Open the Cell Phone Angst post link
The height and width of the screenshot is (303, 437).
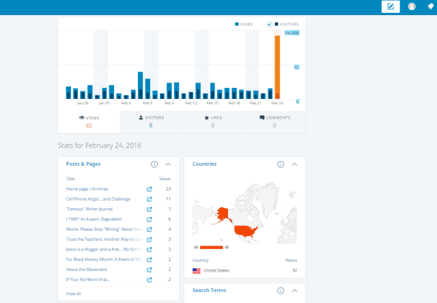pos(98,199)
